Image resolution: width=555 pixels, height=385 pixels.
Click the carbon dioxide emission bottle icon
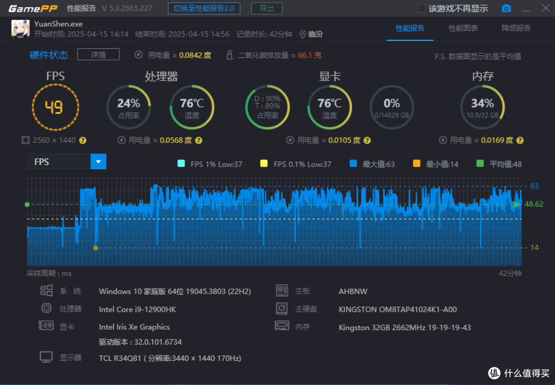point(229,55)
